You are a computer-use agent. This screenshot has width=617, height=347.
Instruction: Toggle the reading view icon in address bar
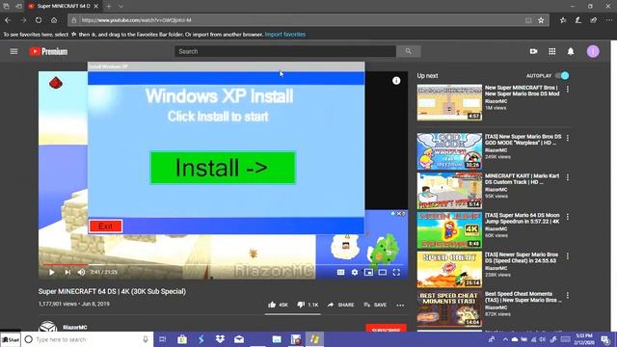point(528,20)
